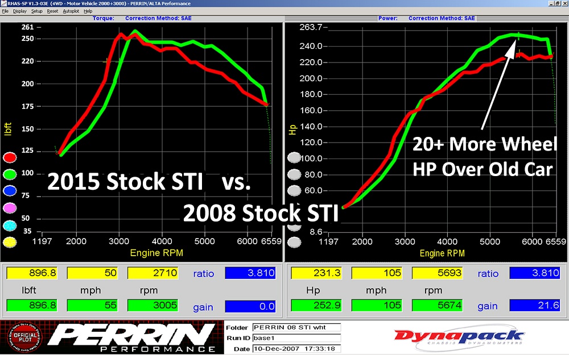The width and height of the screenshot is (569, 355).
Task: Click the yellow Hp value 231.3
Action: tap(316, 273)
